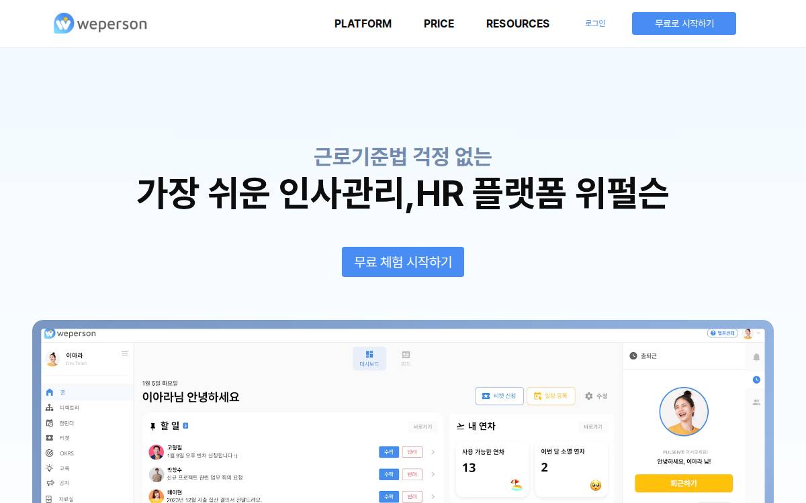Click 배이현's avatar photo

[x=156, y=496]
